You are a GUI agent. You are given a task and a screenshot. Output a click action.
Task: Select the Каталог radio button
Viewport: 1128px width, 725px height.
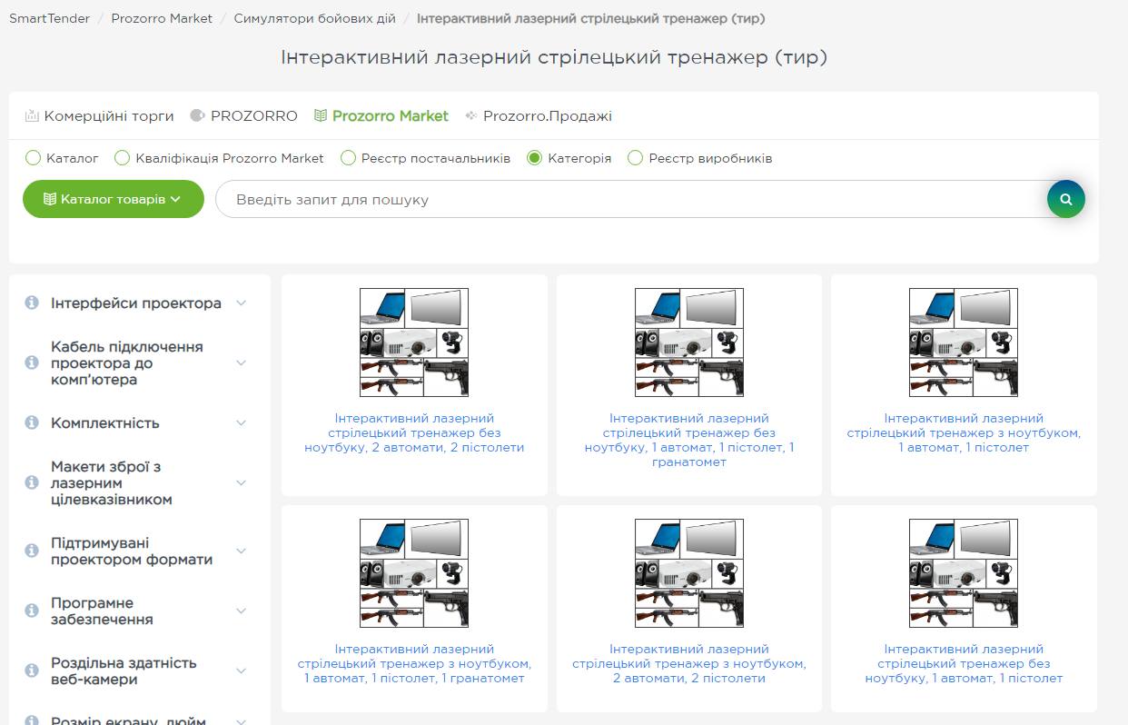tap(34, 158)
